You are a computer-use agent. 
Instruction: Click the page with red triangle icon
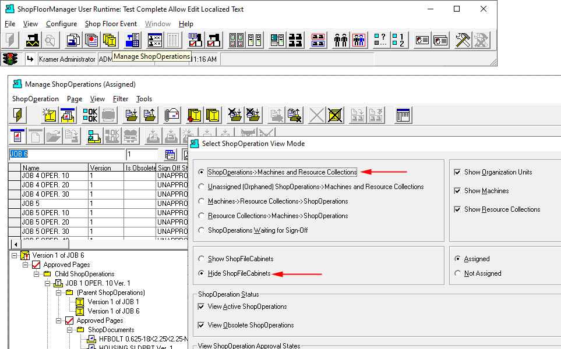coord(17,136)
